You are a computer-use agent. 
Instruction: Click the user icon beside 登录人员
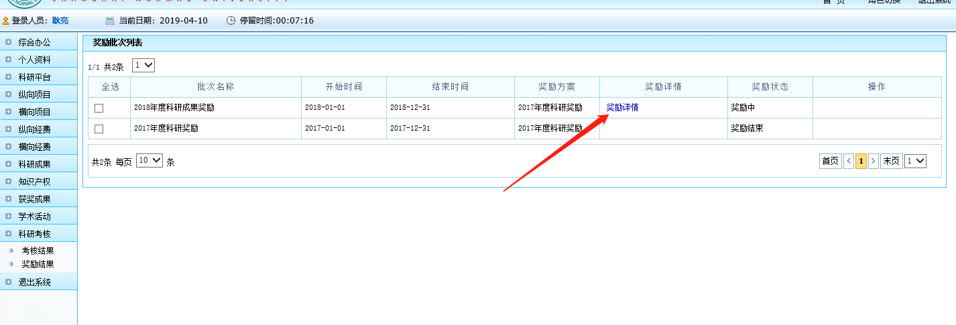point(6,21)
